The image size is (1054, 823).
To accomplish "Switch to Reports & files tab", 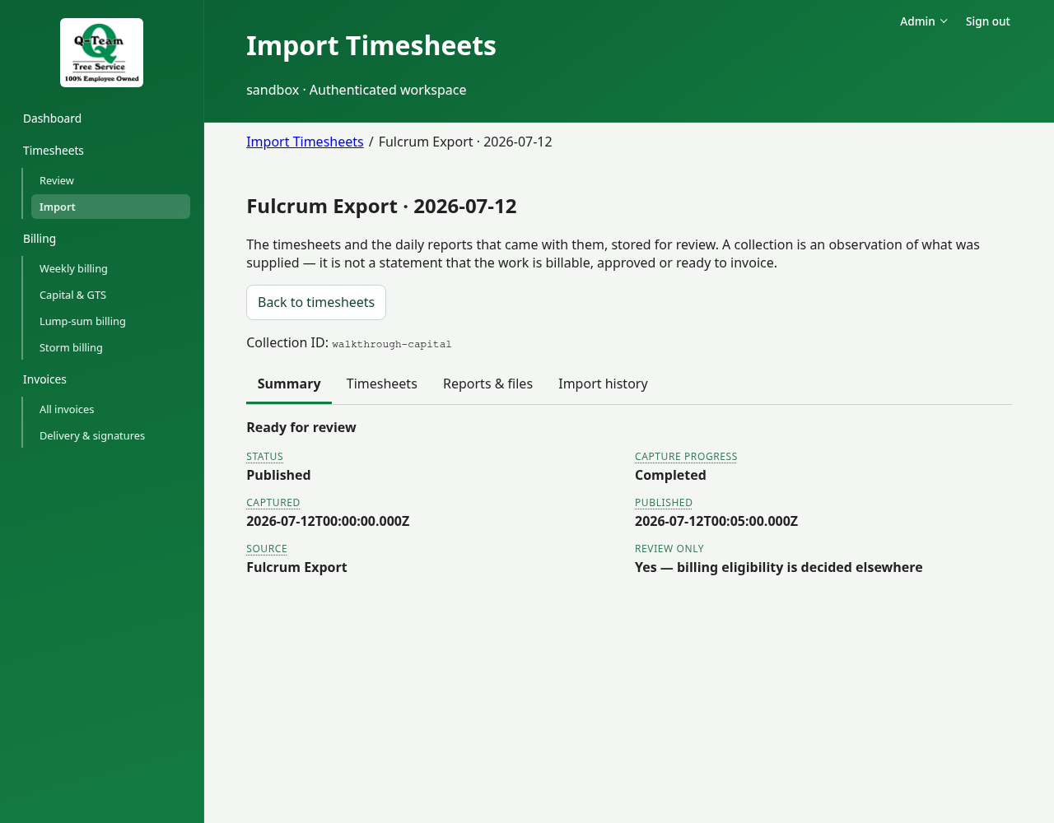I will (x=487, y=384).
